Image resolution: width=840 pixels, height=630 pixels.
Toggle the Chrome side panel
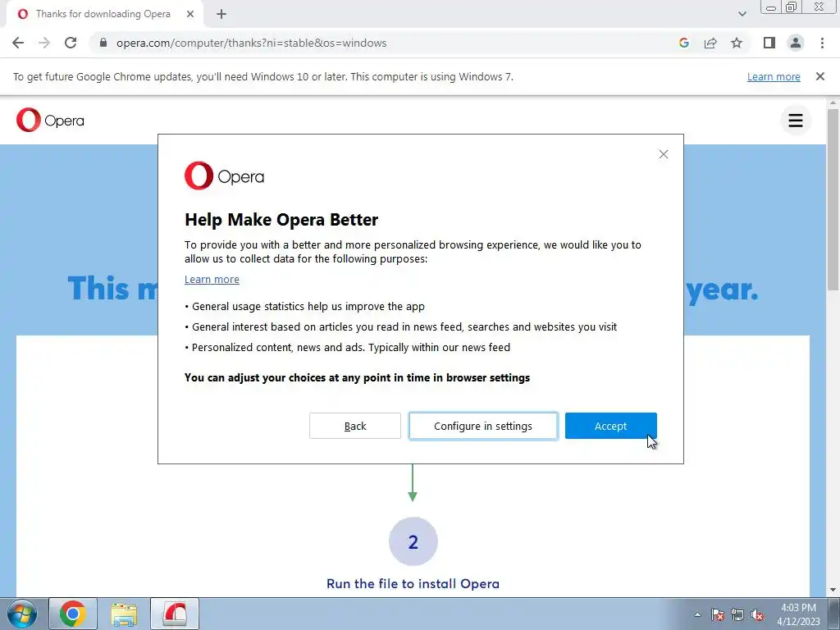point(769,43)
